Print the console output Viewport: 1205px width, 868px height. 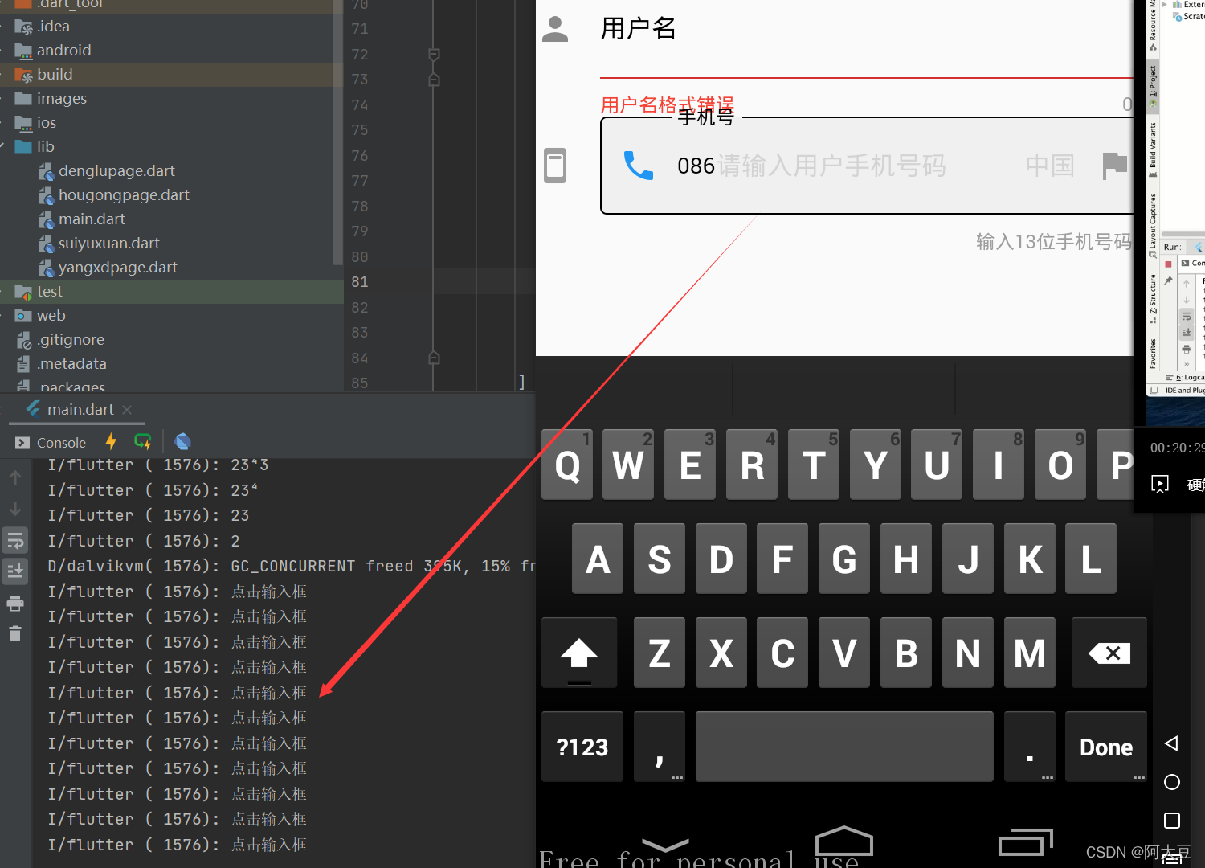[15, 603]
